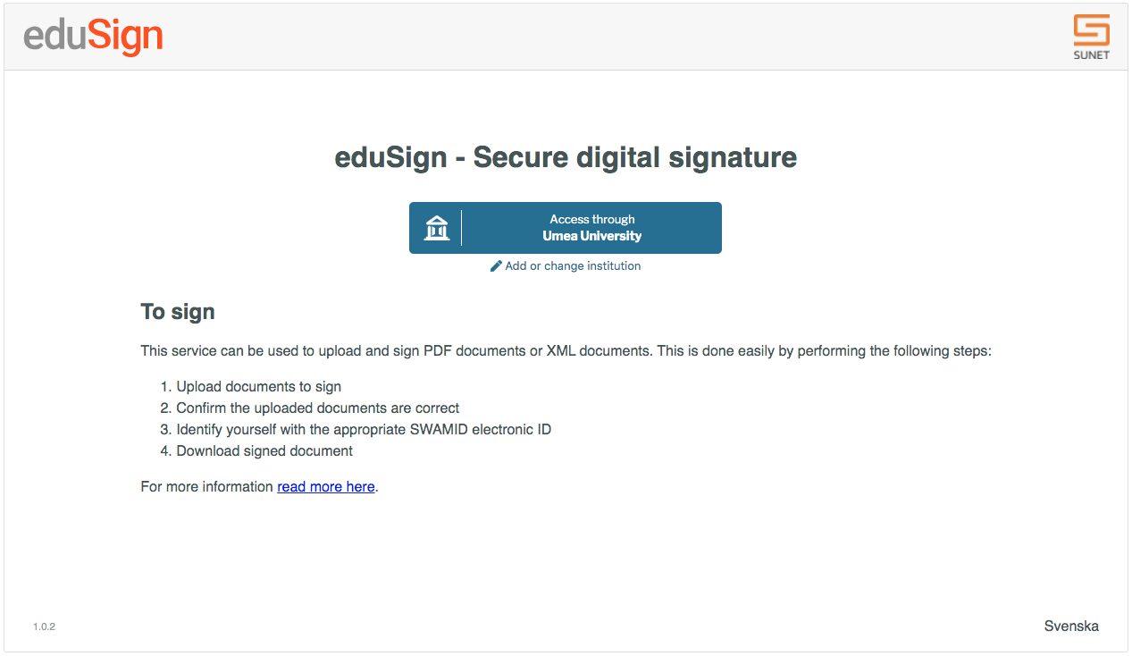Open the Add or change institution link
Viewport: 1132px width, 656px height.
click(566, 266)
